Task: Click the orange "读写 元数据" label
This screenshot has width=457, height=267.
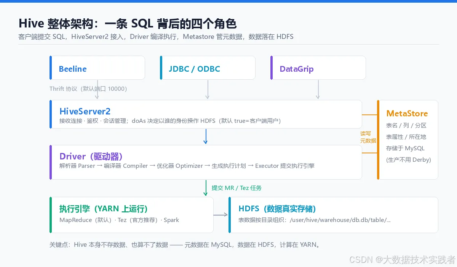Action: [x=368, y=137]
